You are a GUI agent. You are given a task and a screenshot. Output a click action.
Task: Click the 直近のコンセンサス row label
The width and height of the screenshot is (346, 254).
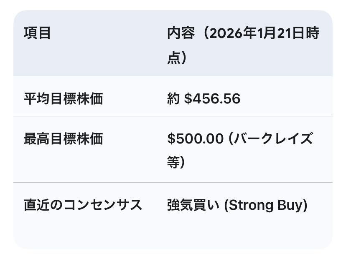click(x=83, y=205)
